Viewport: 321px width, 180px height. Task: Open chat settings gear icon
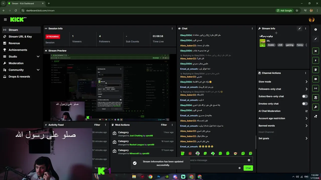pos(239,168)
